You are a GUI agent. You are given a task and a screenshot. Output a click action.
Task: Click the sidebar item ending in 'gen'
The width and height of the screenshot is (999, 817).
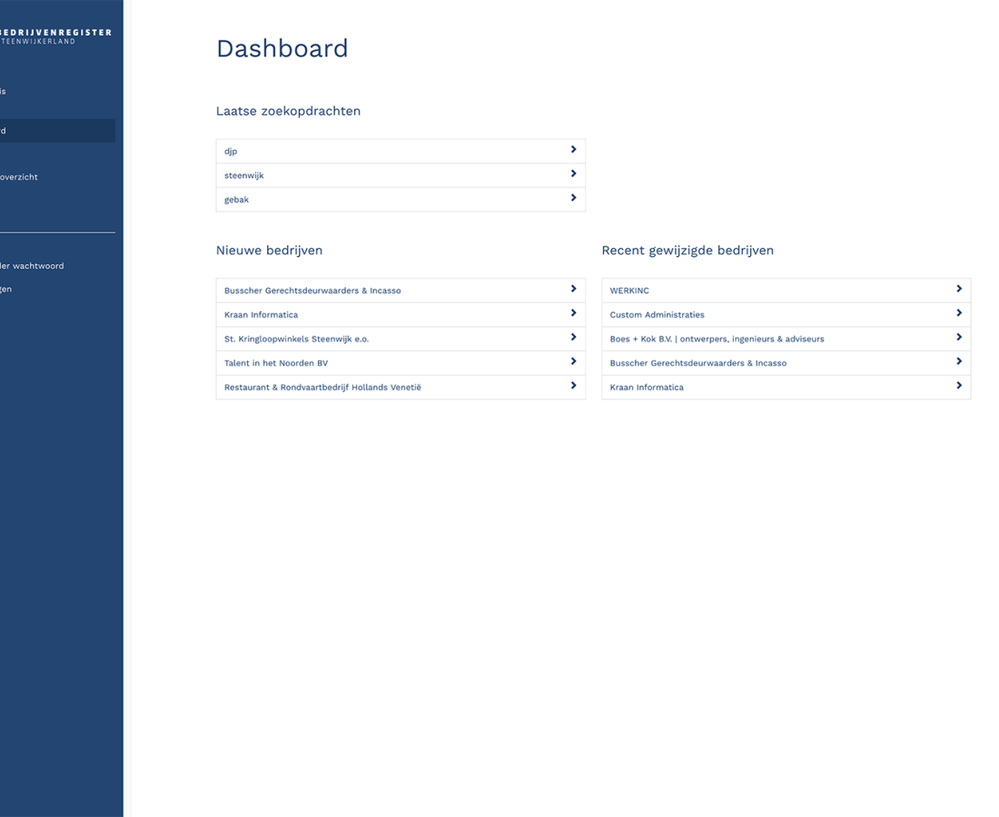coord(5,289)
